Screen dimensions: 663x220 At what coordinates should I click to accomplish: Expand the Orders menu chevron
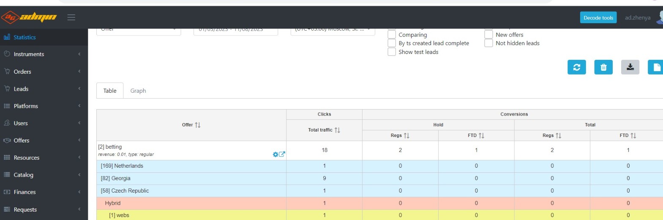[79, 71]
